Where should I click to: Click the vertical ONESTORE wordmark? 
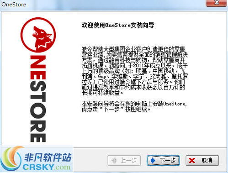[x=38, y=99]
